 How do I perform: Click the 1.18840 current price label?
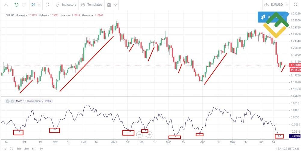coord(295,65)
